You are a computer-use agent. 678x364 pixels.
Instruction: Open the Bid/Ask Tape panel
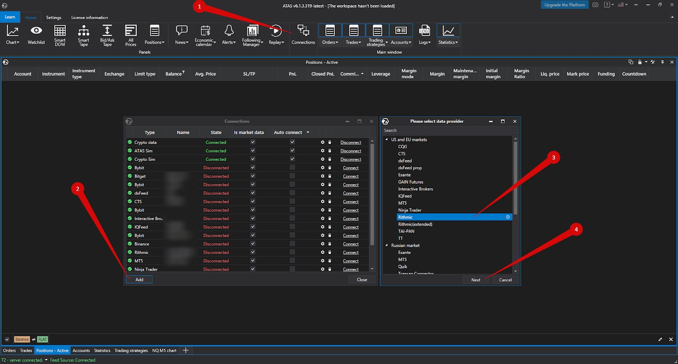[107, 35]
